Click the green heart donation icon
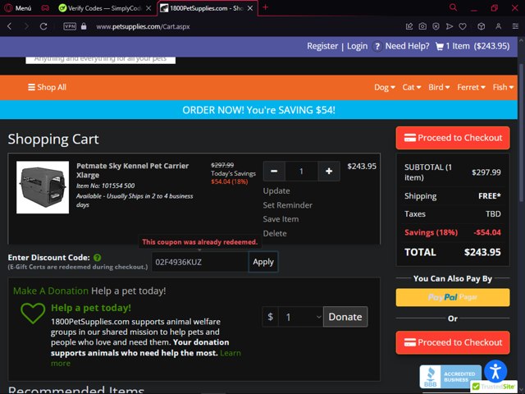525x394 pixels. point(33,314)
